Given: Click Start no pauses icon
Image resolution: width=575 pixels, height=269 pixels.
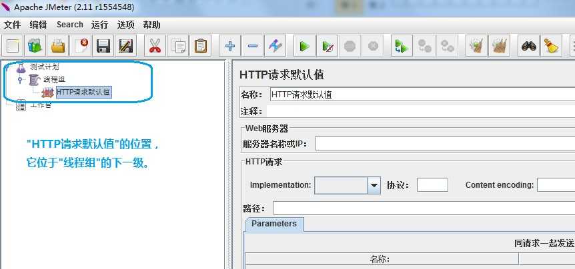Looking at the screenshot, I should 327,46.
